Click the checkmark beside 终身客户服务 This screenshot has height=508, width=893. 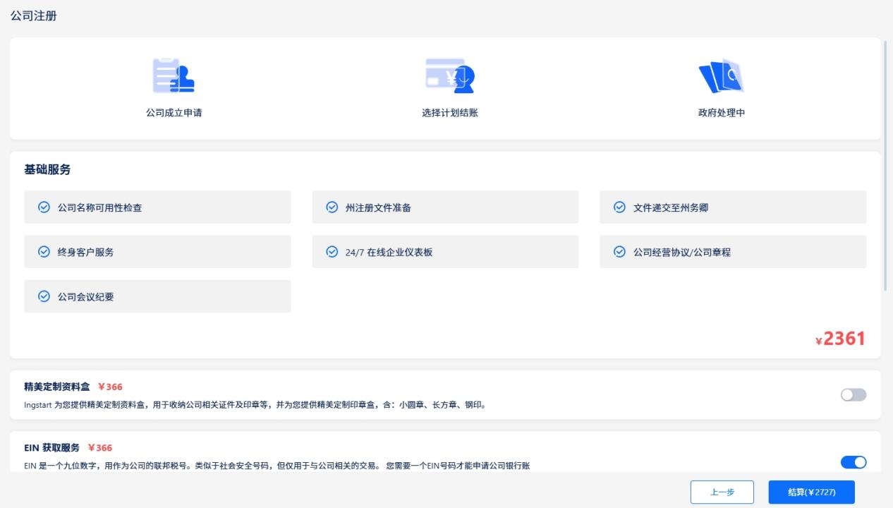point(44,251)
